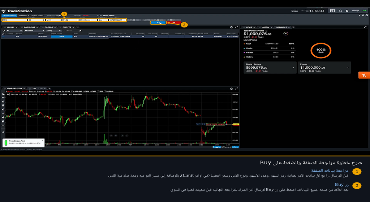Maximize the chart panel with expand arrows
370x202 pixels.
pyautogui.click(x=236, y=89)
